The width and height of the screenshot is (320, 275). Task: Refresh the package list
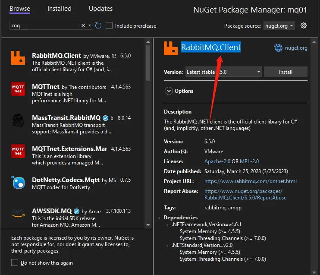point(98,25)
